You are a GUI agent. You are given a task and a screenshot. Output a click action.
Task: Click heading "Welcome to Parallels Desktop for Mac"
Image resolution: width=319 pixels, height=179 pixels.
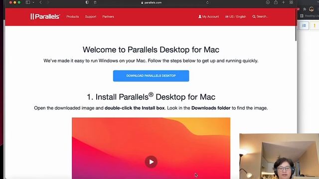151,50
